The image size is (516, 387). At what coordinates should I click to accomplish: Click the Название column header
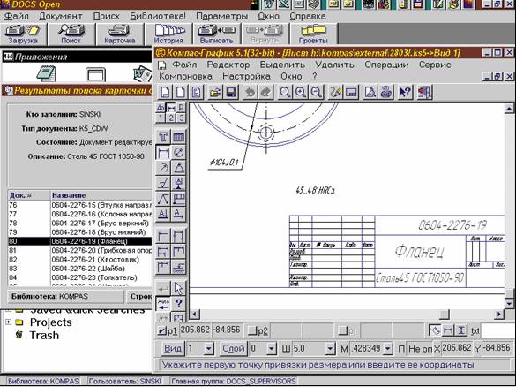pyautogui.click(x=101, y=195)
